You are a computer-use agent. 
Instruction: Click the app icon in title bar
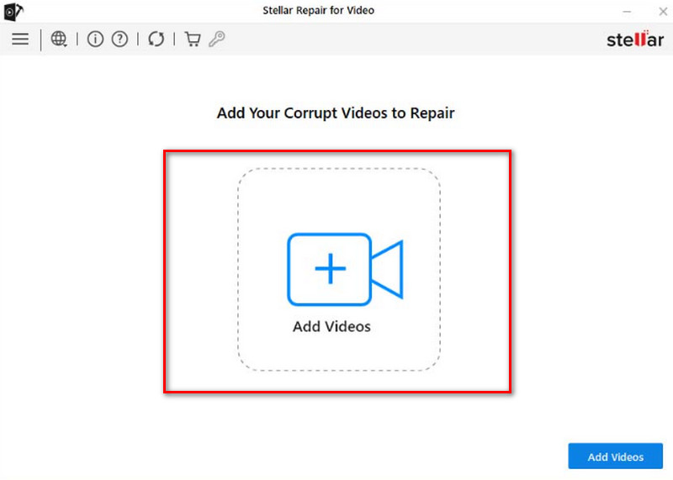click(13, 11)
